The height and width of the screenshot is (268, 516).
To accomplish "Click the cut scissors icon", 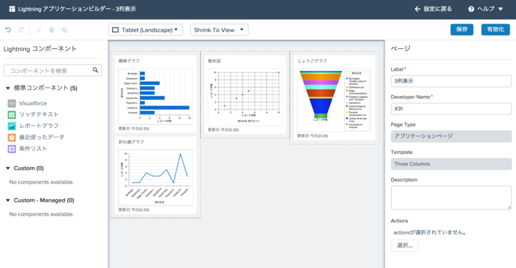I will pos(39,30).
